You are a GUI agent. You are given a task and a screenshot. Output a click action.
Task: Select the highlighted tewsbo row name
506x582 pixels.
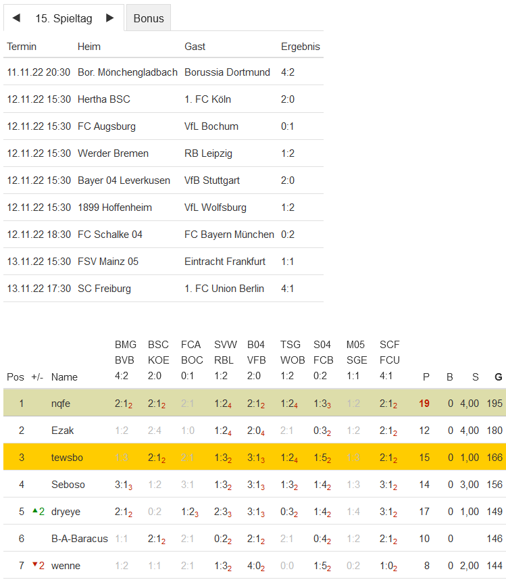67,458
